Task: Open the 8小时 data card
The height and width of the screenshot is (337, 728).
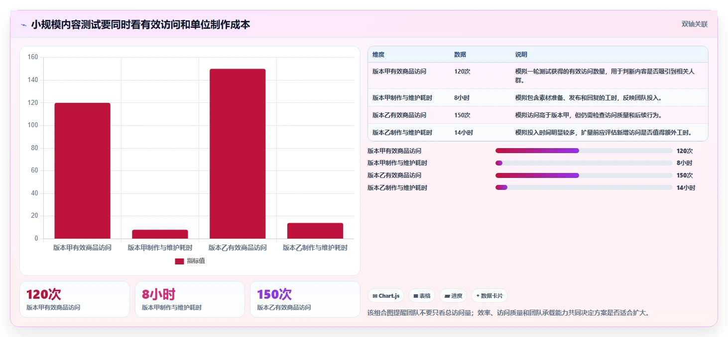Action: [x=190, y=299]
